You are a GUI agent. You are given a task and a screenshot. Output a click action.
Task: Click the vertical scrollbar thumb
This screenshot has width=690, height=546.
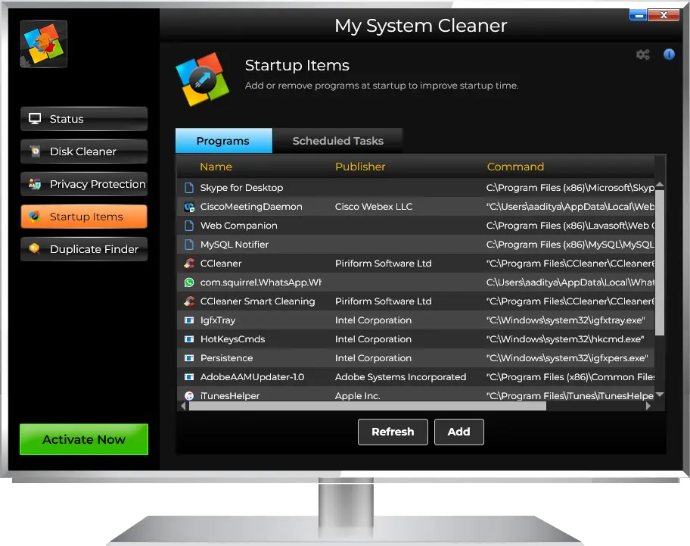point(660,263)
